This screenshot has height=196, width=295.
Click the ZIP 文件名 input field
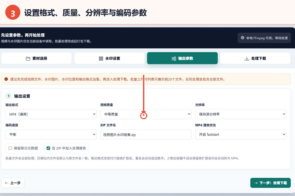tap(146, 134)
